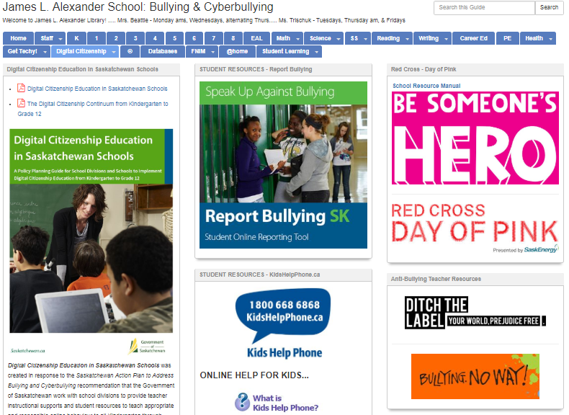Viewport: 569px width, 415px height.
Task: Open the grade 7 tab
Action: [x=214, y=38]
